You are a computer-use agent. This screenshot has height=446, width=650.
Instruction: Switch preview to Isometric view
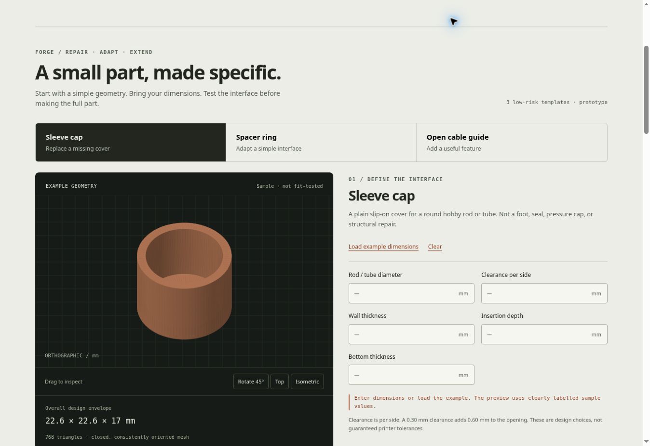pos(307,381)
